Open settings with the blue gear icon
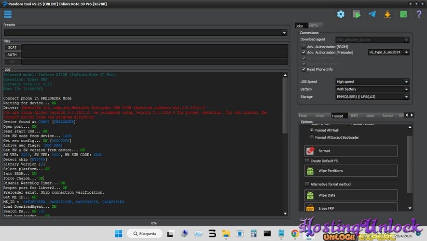The image size is (427, 241). pyautogui.click(x=341, y=14)
